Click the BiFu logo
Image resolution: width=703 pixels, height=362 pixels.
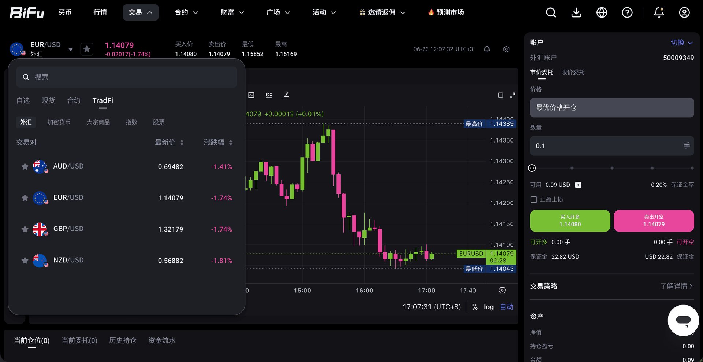pyautogui.click(x=27, y=12)
